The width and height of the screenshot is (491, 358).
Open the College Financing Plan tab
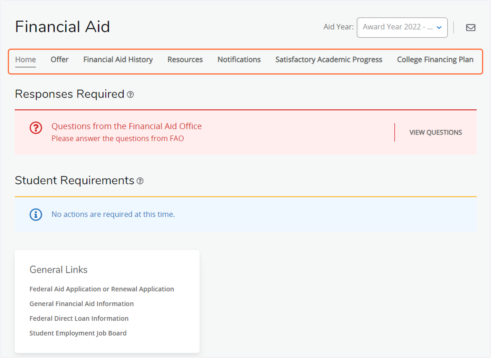coord(435,60)
